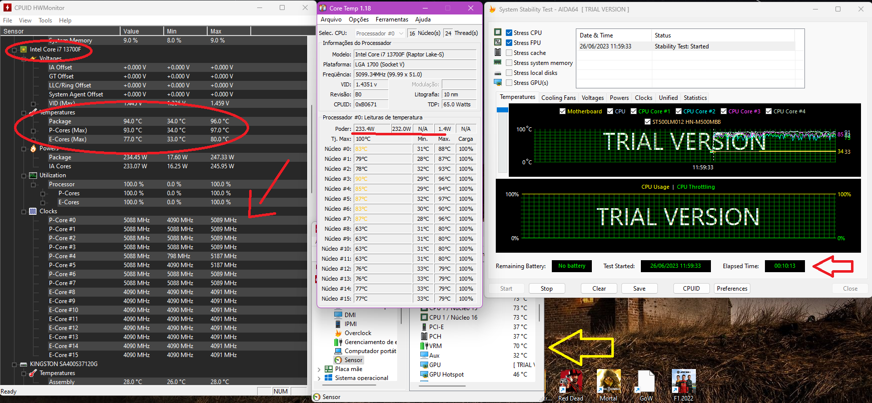The width and height of the screenshot is (872, 403).
Task: Click the Powers flame icon in HWMonitor
Action: click(33, 148)
